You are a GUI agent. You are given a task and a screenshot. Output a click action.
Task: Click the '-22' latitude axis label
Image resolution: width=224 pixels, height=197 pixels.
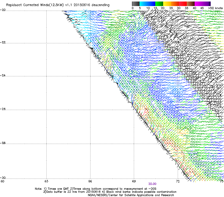point(3,42)
